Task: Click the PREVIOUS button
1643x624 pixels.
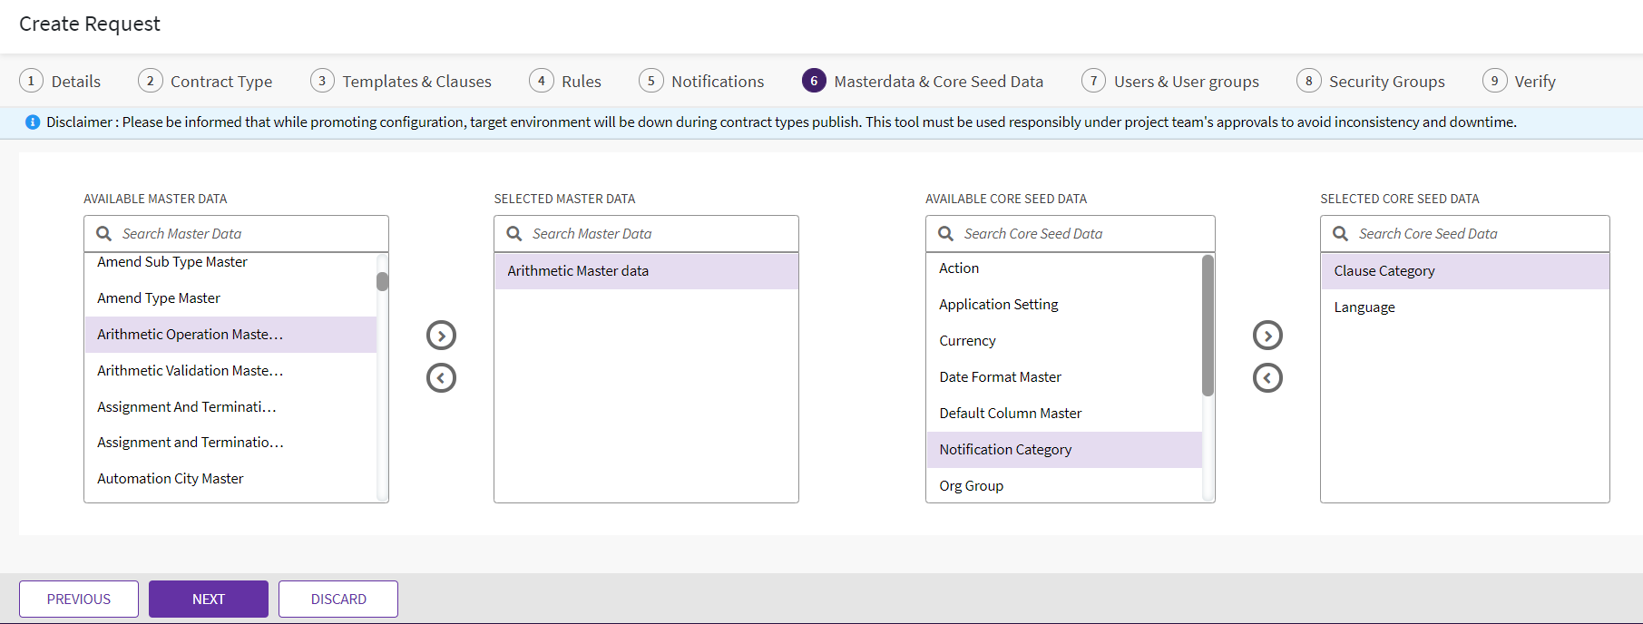Action: click(x=79, y=599)
